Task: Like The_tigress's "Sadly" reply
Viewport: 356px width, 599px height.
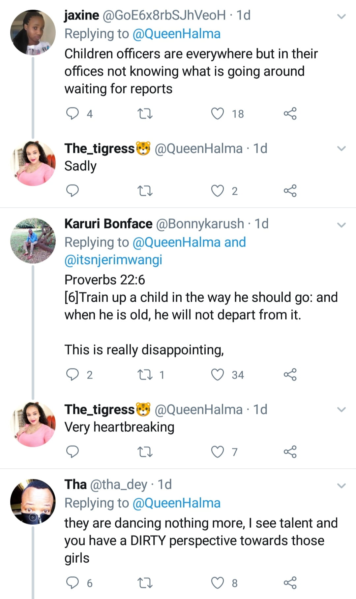Action: (218, 191)
